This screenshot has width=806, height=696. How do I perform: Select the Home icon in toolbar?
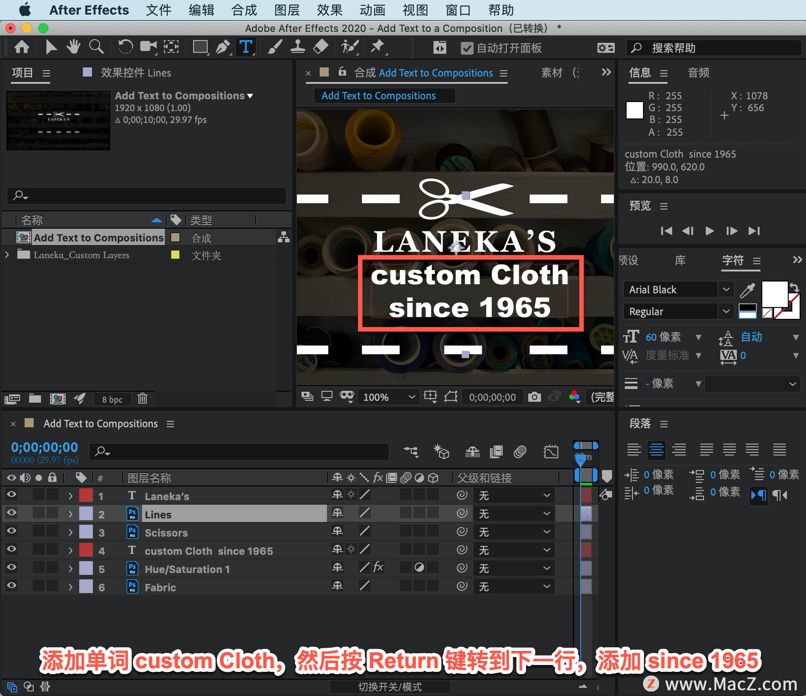(22, 47)
